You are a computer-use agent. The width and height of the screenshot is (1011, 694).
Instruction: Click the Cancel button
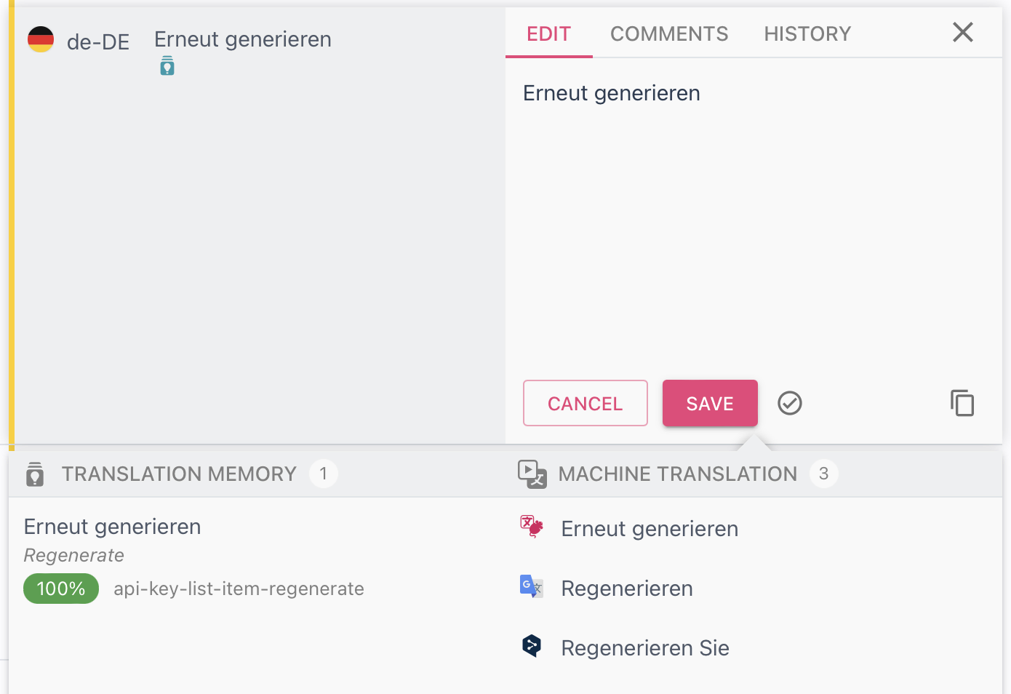(585, 403)
